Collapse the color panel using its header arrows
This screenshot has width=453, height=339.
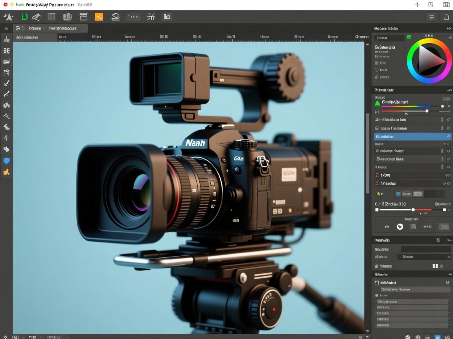pos(448,29)
